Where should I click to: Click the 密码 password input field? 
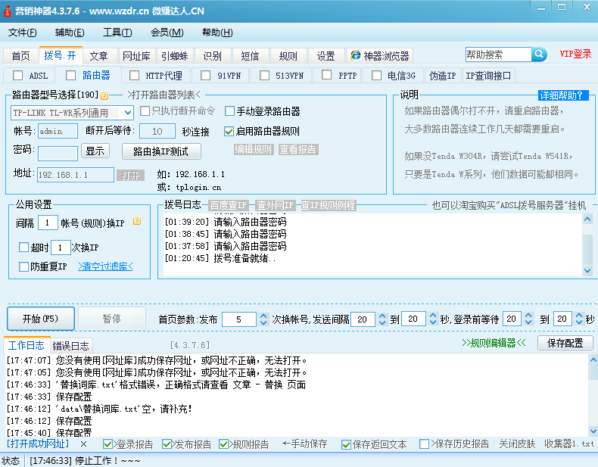[x=58, y=153]
